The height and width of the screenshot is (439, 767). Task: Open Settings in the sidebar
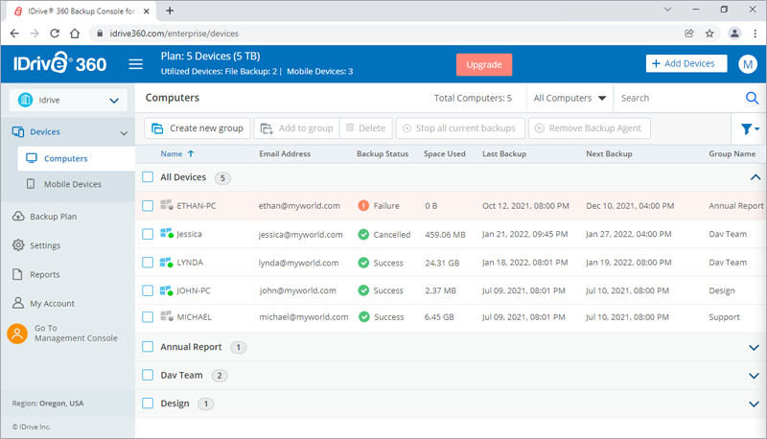point(45,245)
